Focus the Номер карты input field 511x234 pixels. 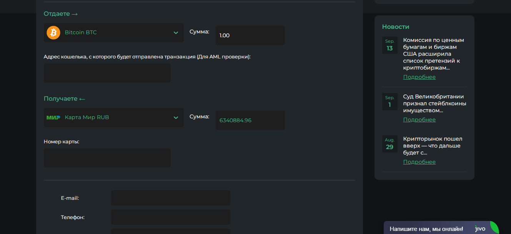pos(107,158)
